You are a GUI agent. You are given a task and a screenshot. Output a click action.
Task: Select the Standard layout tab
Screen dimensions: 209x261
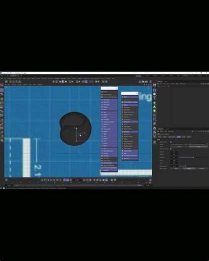(138, 76)
